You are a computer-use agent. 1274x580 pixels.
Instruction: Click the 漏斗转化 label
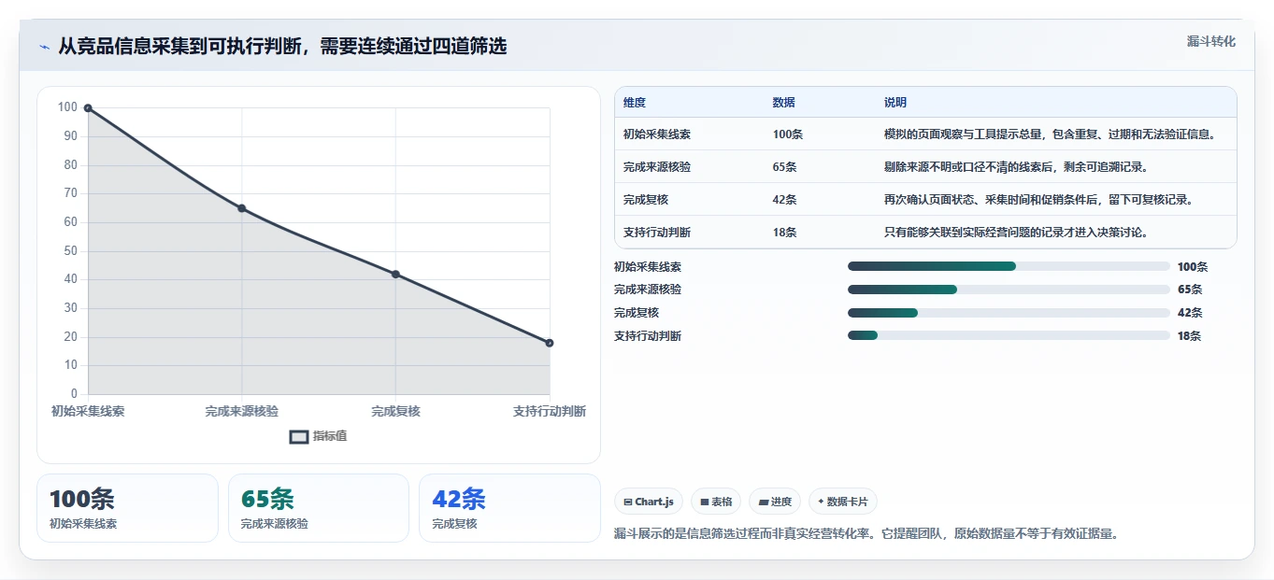1210,41
